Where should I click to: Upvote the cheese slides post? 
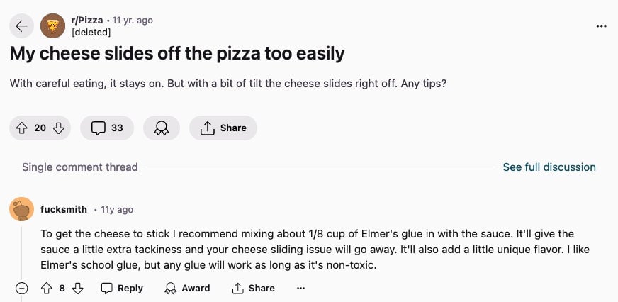[22, 128]
